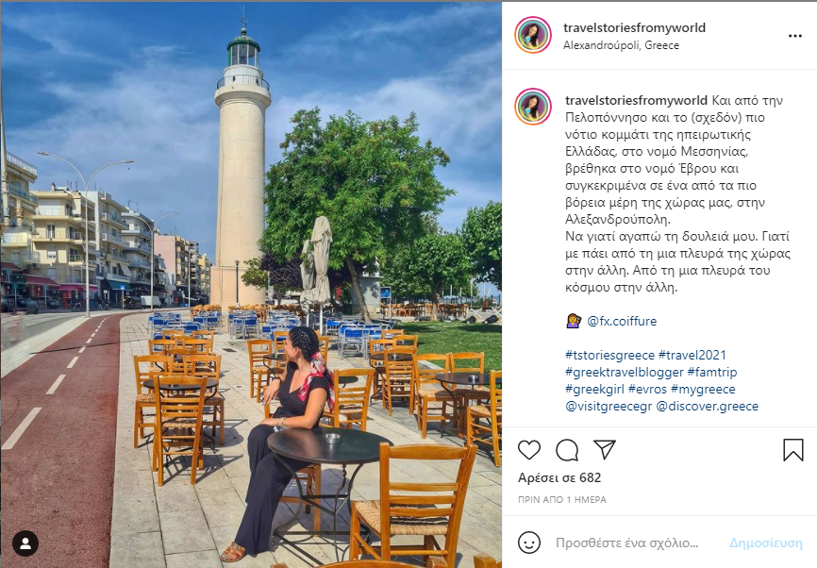This screenshot has width=817, height=568.
Task: Like the post with the heart icon
Action: pos(529,450)
